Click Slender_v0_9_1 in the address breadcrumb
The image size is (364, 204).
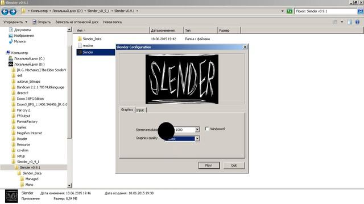pyautogui.click(x=98, y=11)
